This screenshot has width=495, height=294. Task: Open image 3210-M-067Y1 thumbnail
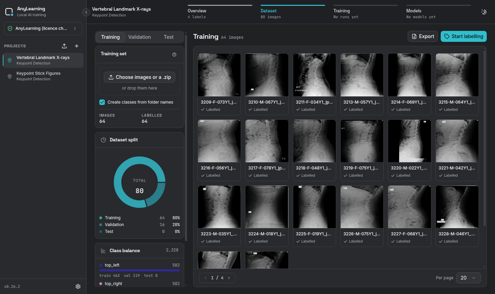click(267, 75)
